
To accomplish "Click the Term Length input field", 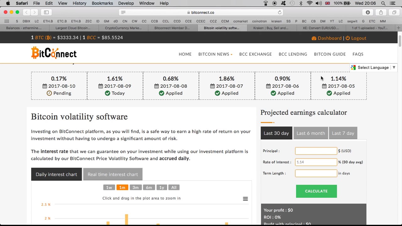I will pos(316,173).
